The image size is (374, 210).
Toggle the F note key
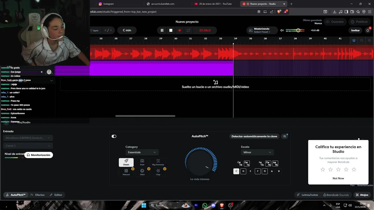coord(257,171)
